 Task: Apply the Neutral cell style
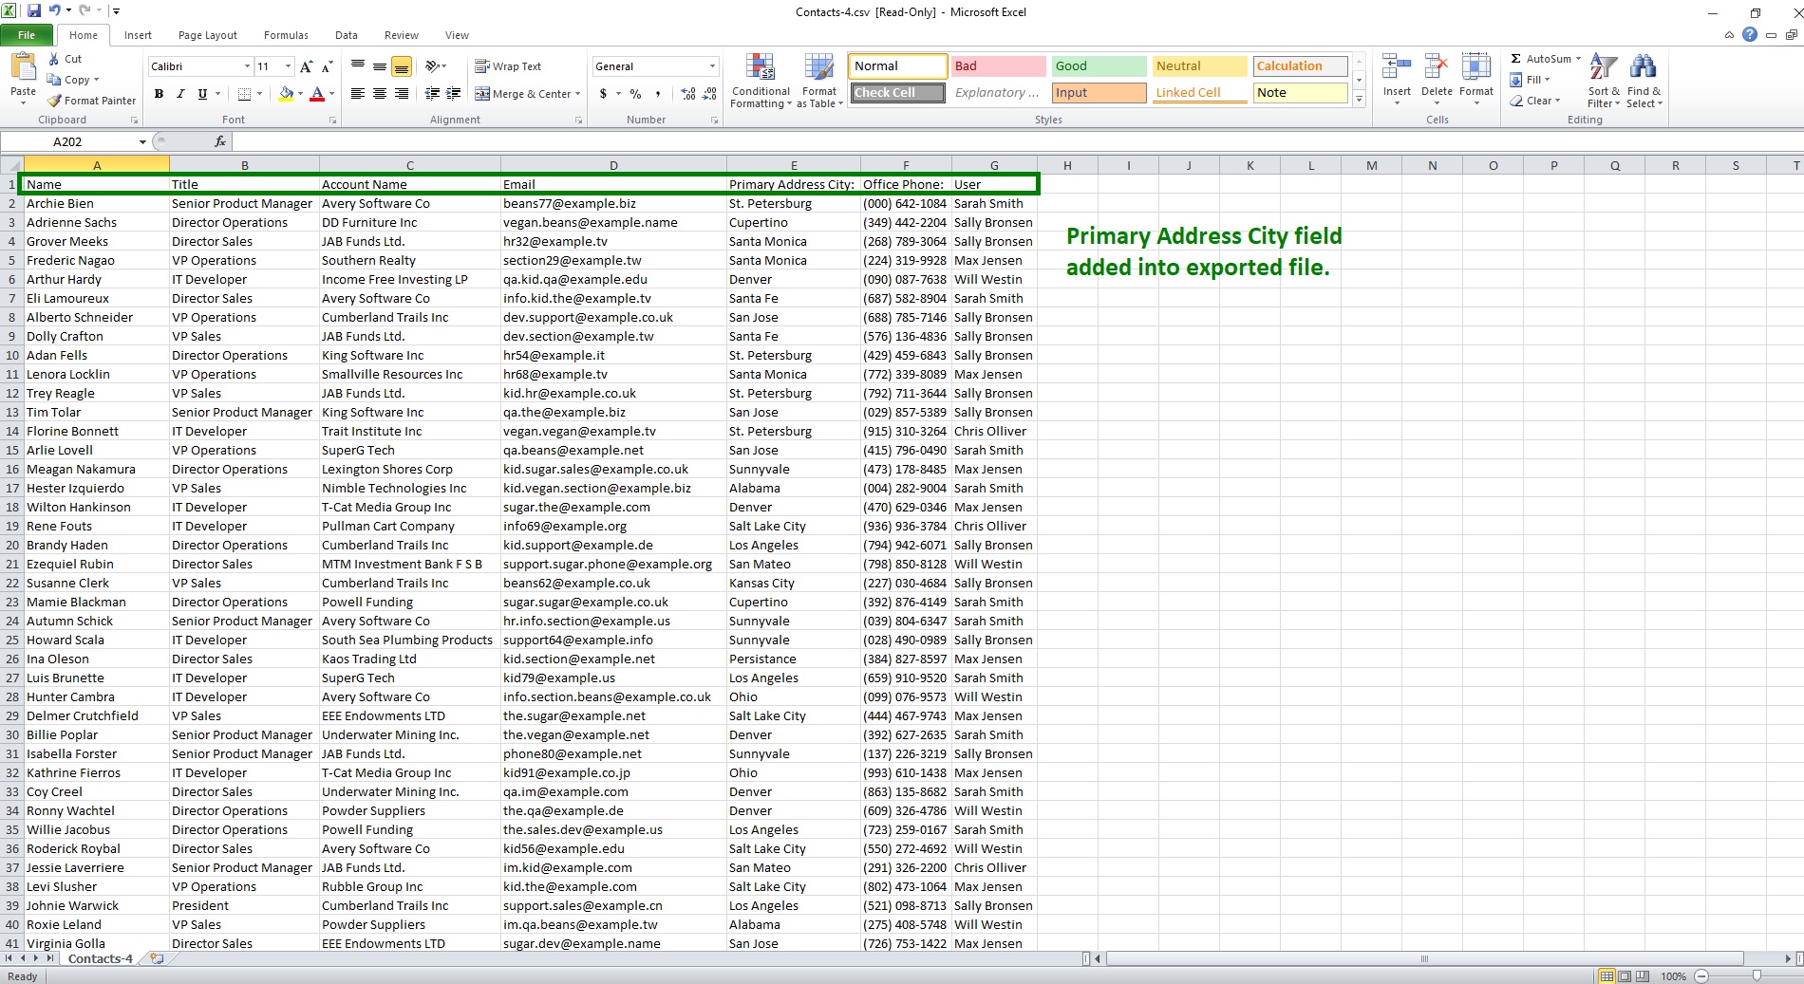[1199, 66]
